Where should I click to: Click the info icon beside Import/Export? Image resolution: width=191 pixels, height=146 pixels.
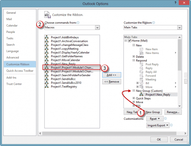pyautogui.click(x=171, y=125)
